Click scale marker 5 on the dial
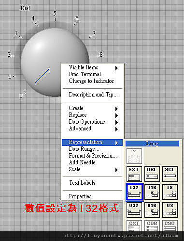Screen dimensions: 184x241 click(x=55, y=13)
